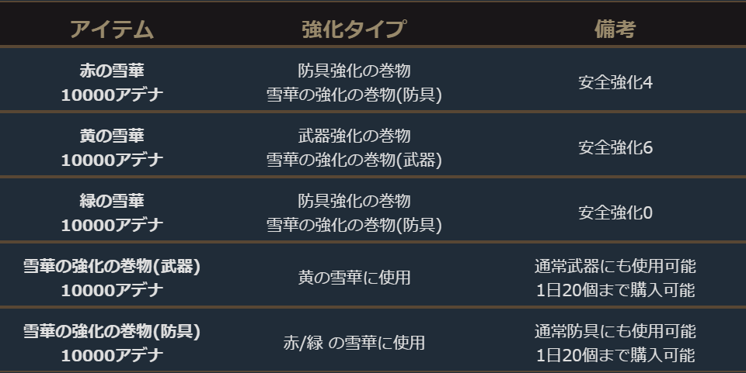The height and width of the screenshot is (373, 746).
Task: Click the 備考 column header
Action: pos(615,29)
